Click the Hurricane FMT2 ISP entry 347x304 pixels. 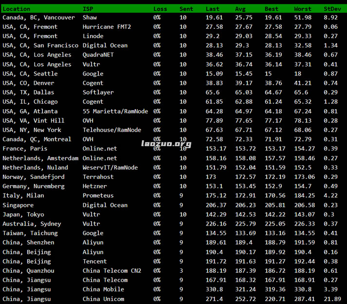pyautogui.click(x=107, y=27)
